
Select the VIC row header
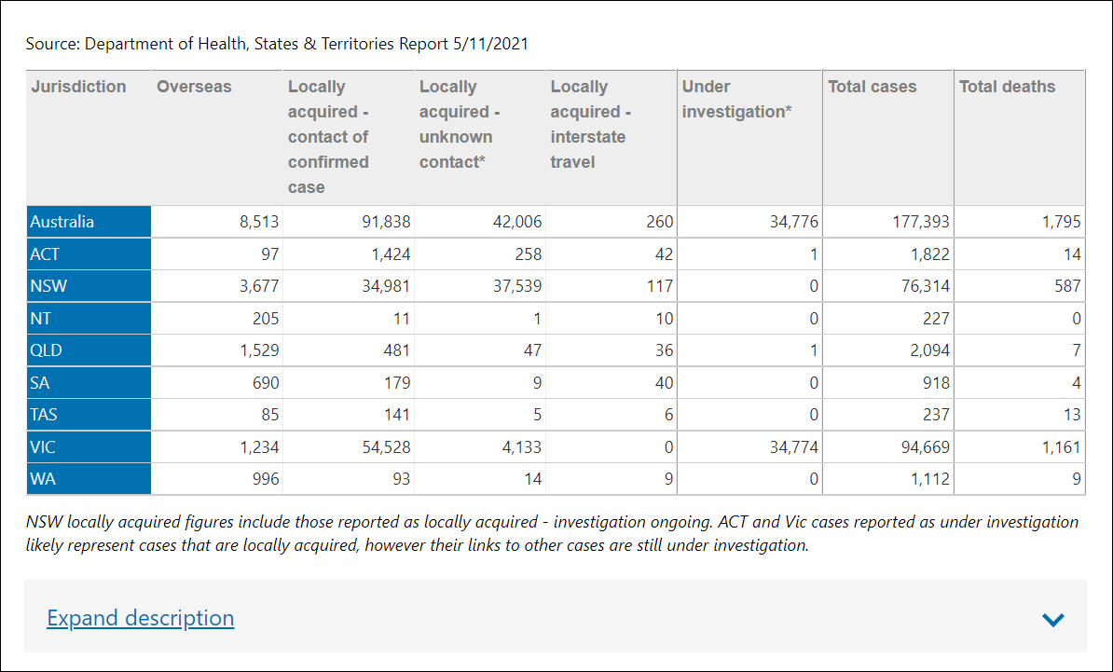point(89,447)
